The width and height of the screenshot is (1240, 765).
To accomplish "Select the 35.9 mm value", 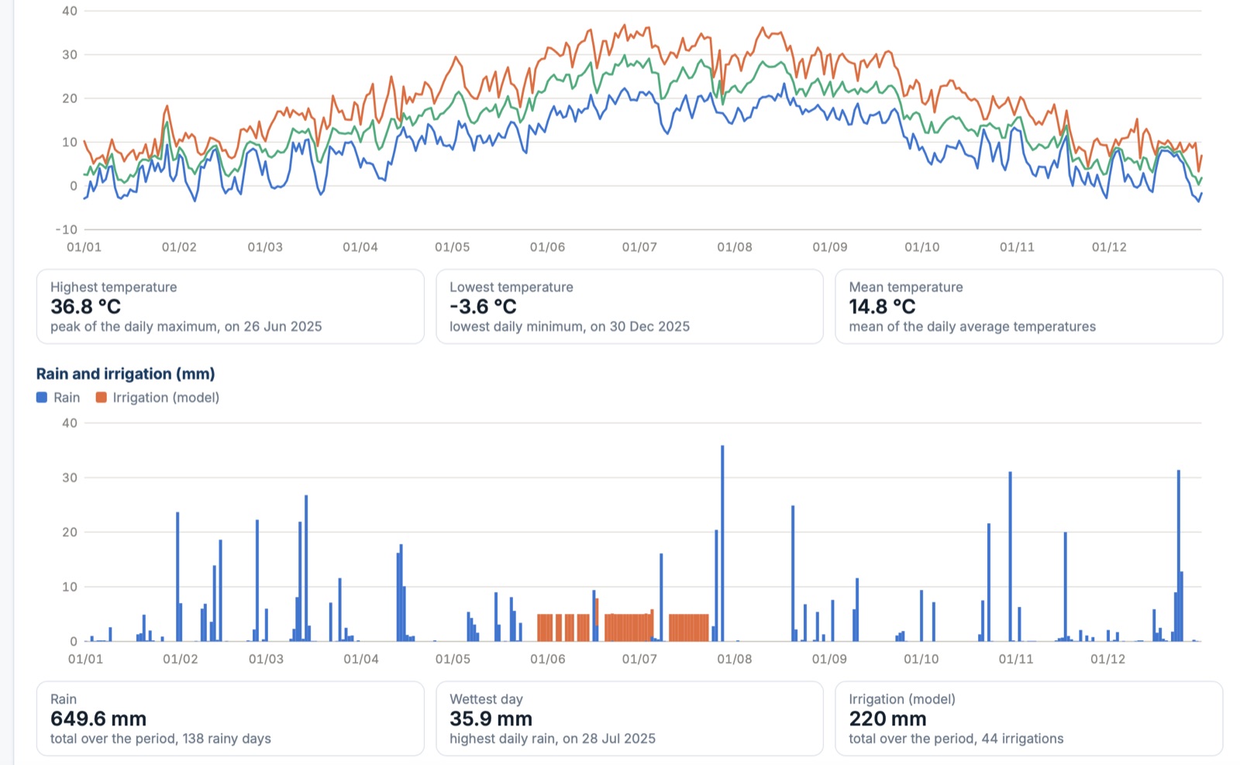I will [x=491, y=719].
